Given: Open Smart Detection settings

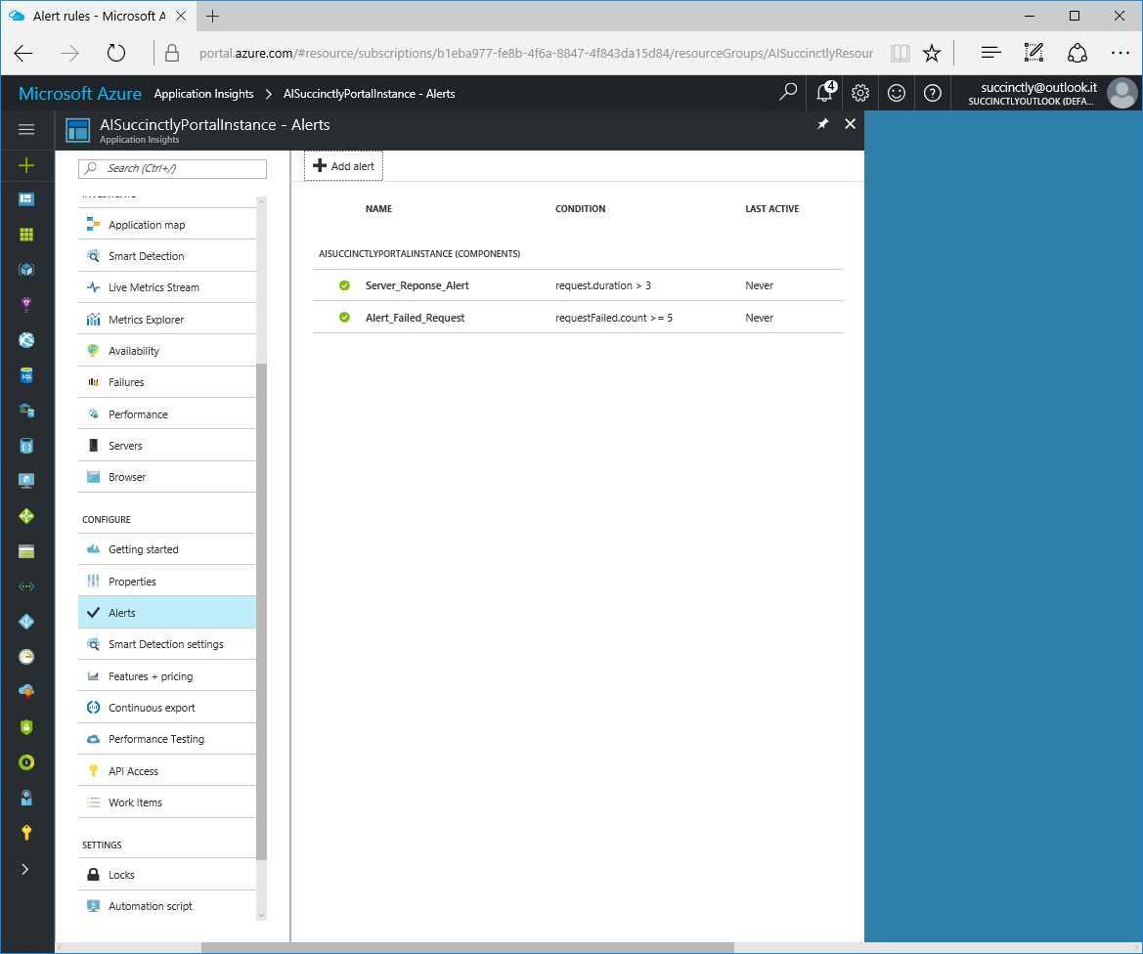Looking at the screenshot, I should [167, 644].
